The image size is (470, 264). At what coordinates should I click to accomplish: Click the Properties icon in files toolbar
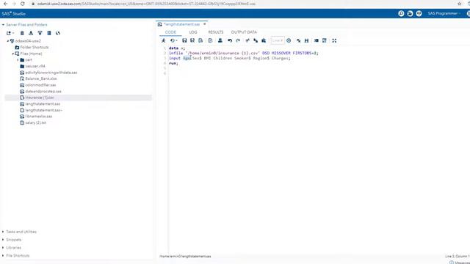click(49, 33)
